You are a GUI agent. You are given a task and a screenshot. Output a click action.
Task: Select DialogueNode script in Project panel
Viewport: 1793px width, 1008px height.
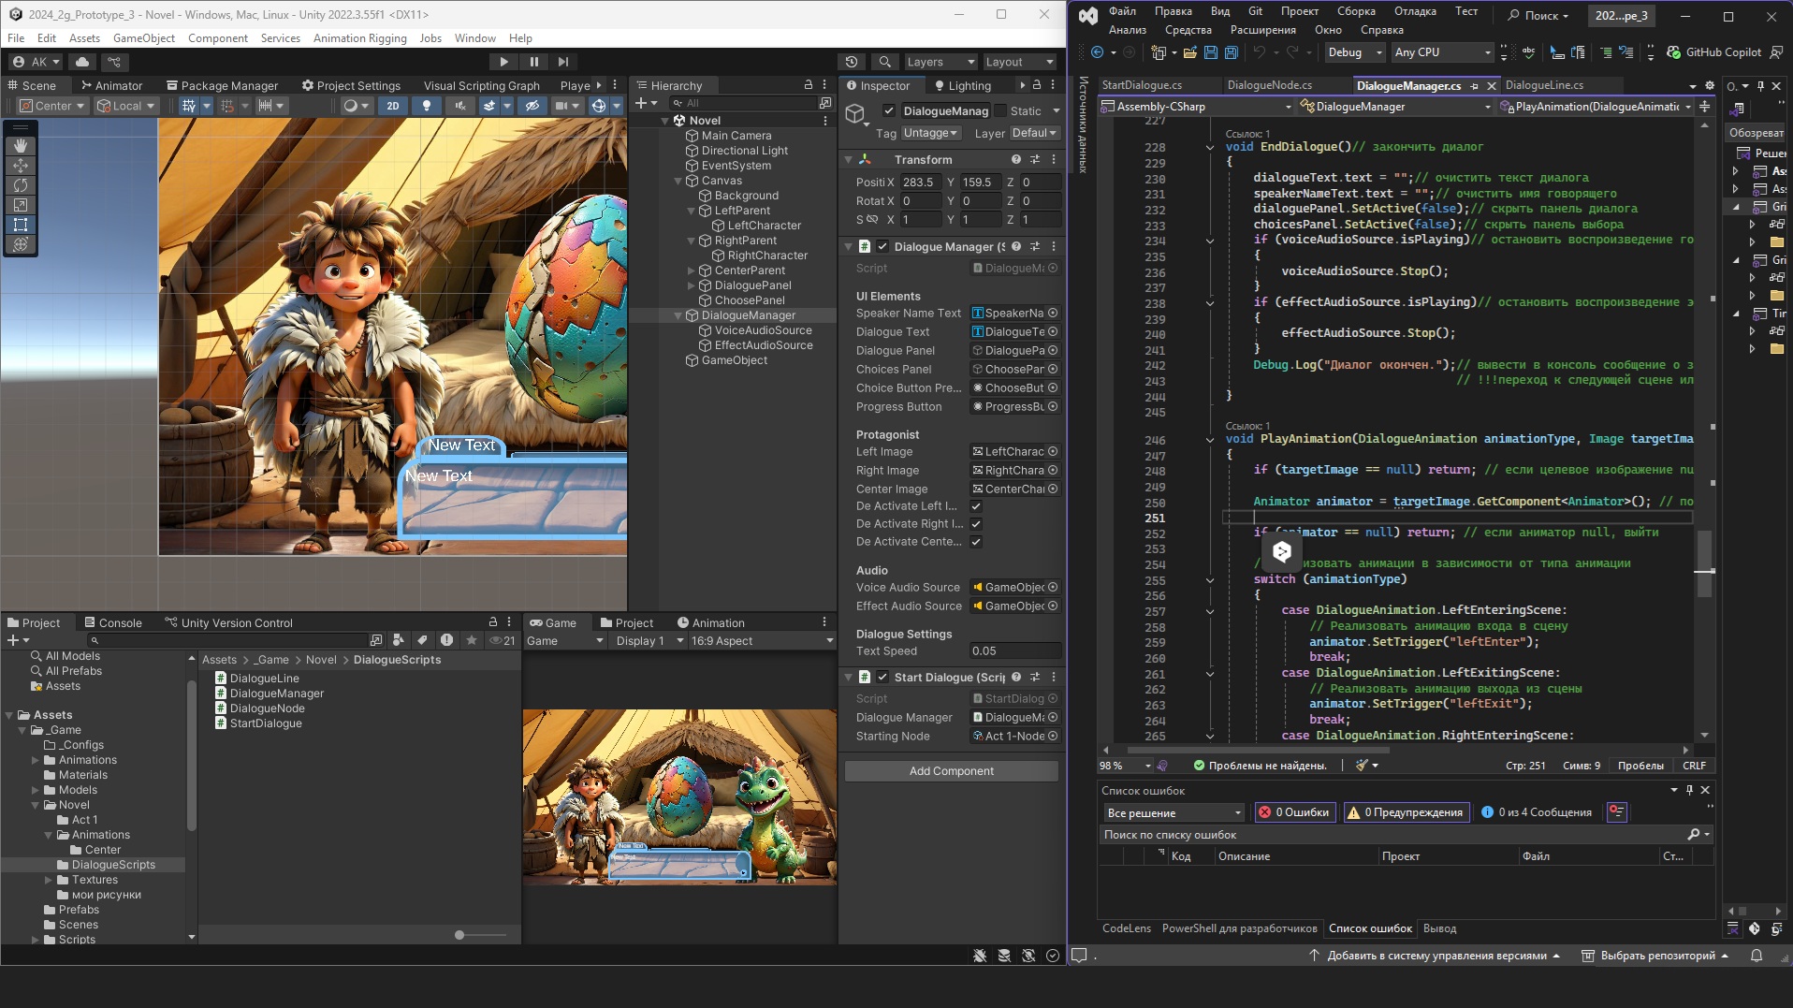point(267,709)
